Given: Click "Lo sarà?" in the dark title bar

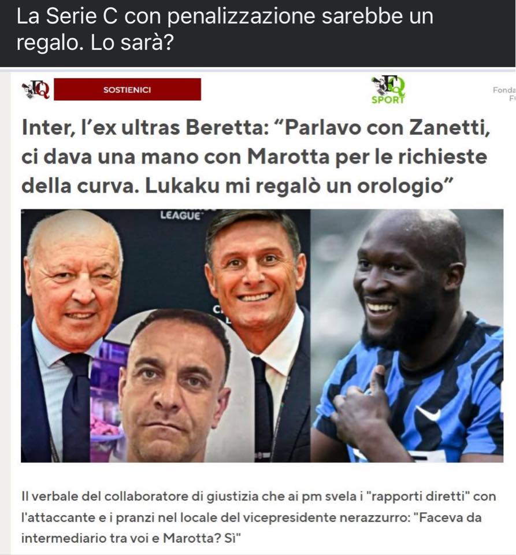Looking at the screenshot, I should (x=132, y=42).
